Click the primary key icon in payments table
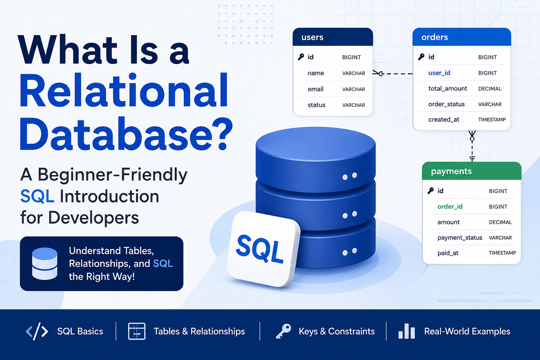 (x=431, y=191)
